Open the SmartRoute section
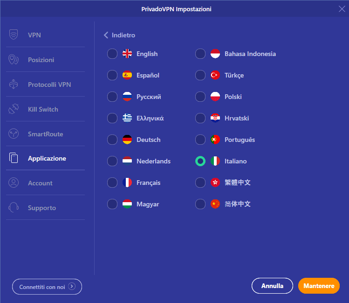Viewport: 349px width, 303px height. coord(45,134)
